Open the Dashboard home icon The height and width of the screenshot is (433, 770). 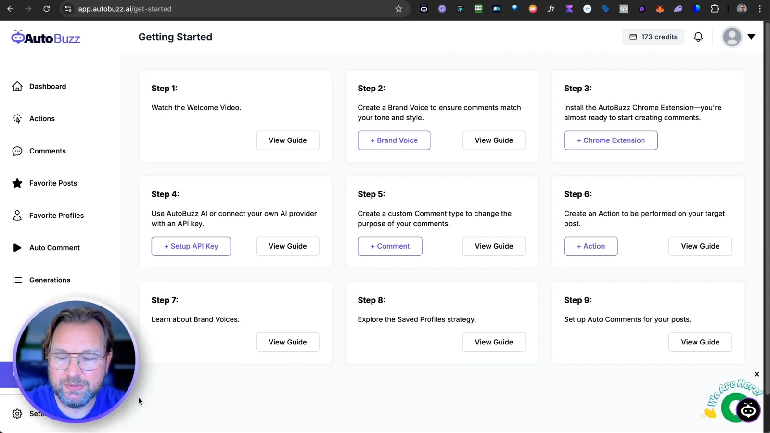point(17,86)
